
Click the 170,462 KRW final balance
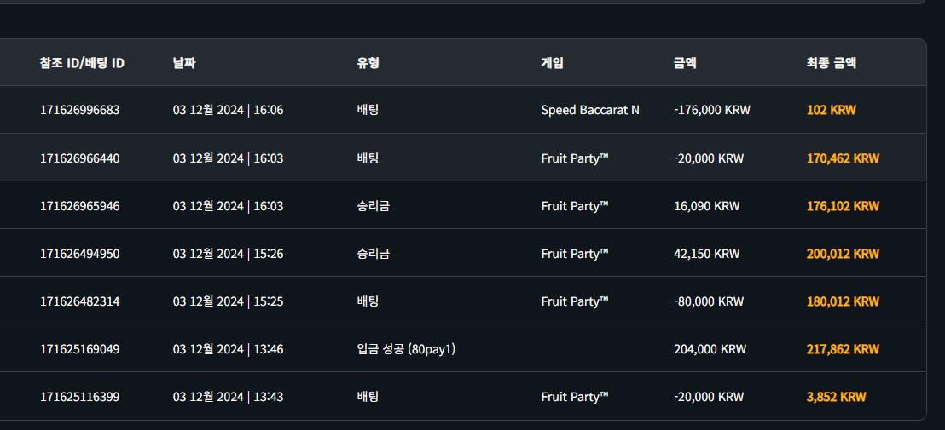pyautogui.click(x=843, y=158)
